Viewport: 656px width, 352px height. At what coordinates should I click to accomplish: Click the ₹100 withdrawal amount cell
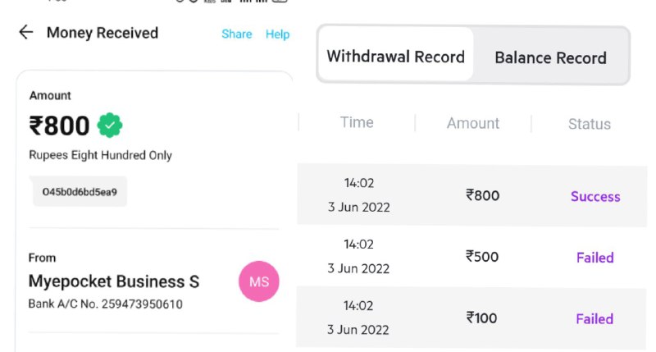coord(481,318)
